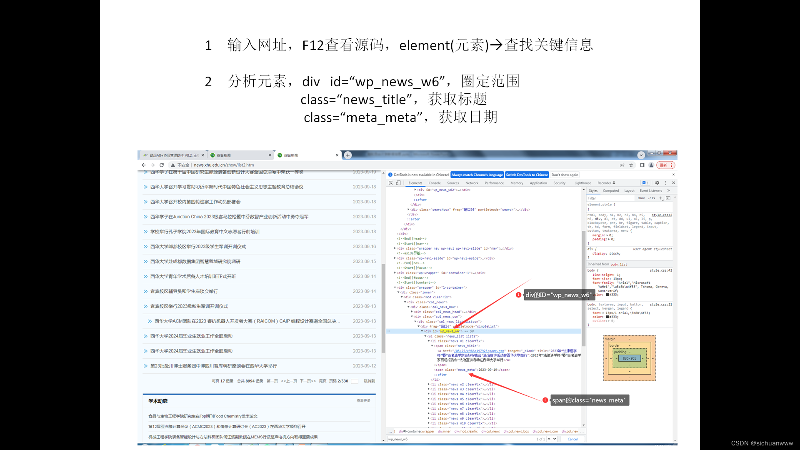This screenshot has width=800, height=450.
Task: Toggle :hov element state panel
Action: pos(641,198)
